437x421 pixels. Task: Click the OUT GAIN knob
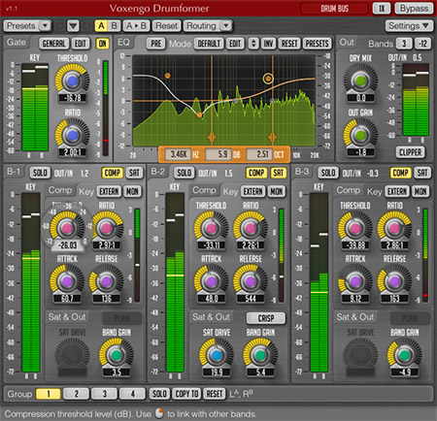click(360, 135)
